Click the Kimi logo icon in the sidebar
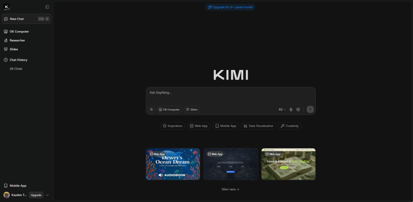The width and height of the screenshot is (413, 202). [7, 7]
